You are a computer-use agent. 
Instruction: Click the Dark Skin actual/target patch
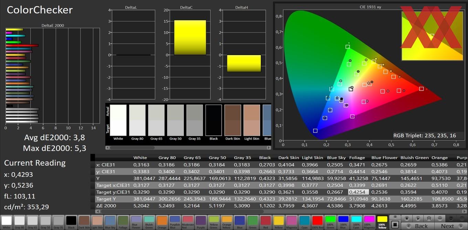pyautogui.click(x=233, y=120)
